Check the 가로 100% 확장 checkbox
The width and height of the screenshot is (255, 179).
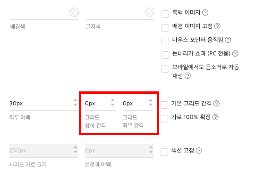(x=164, y=119)
